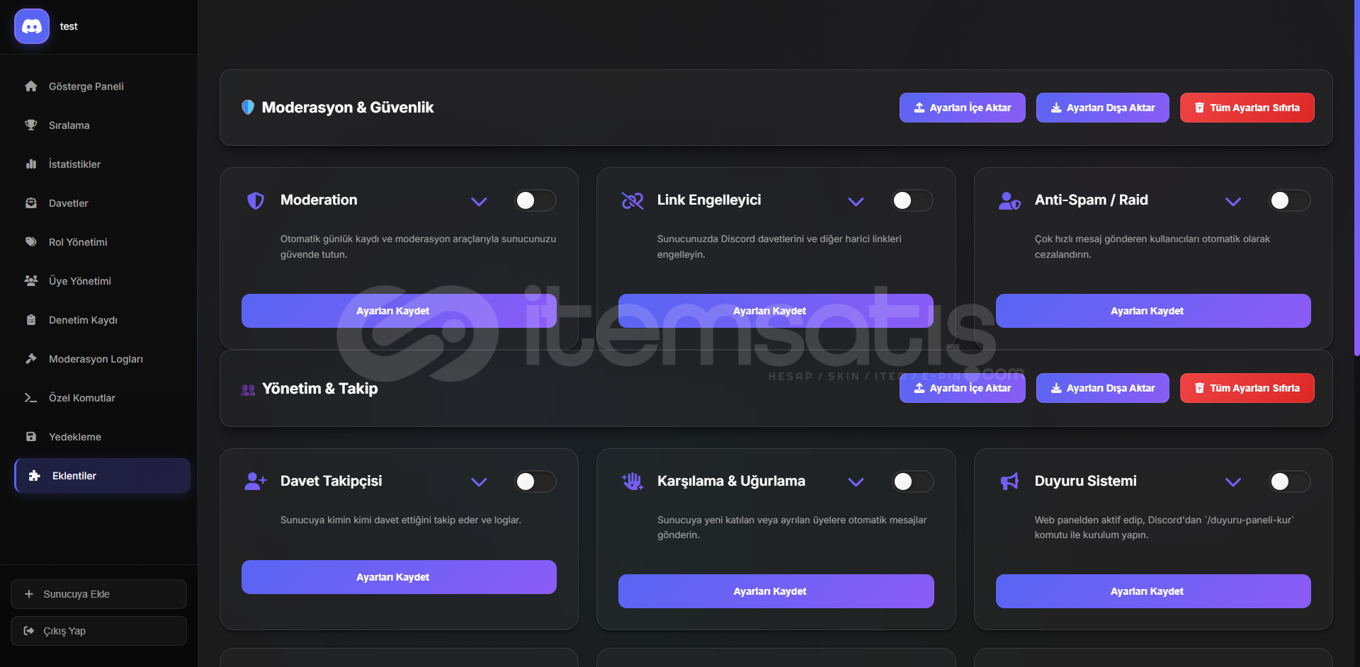The width and height of the screenshot is (1360, 667).
Task: Enable the Moderation toggle switch
Action: [535, 200]
